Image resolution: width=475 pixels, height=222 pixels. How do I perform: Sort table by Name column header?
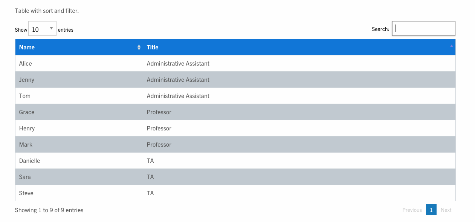[x=27, y=47]
